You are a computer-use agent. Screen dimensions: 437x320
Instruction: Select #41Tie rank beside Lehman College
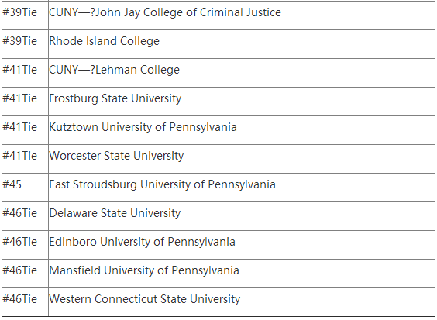20,70
